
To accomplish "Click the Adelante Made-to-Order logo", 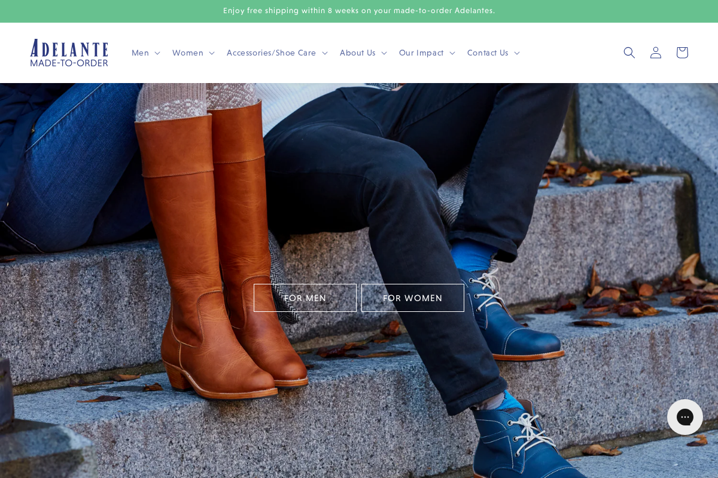I will coord(69,53).
